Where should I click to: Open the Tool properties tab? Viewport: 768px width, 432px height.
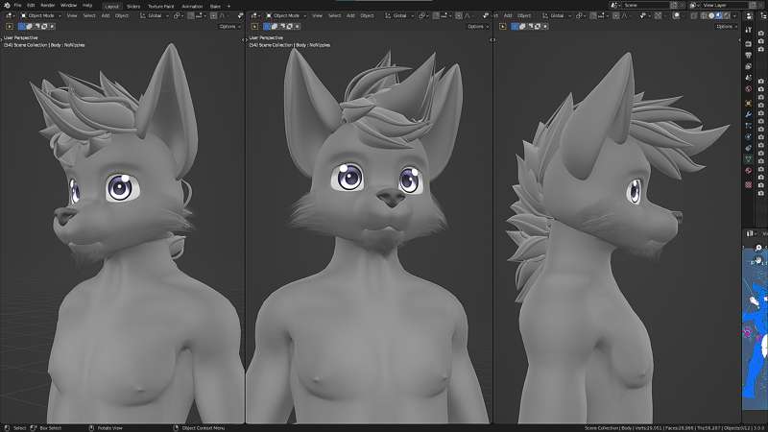click(x=749, y=30)
